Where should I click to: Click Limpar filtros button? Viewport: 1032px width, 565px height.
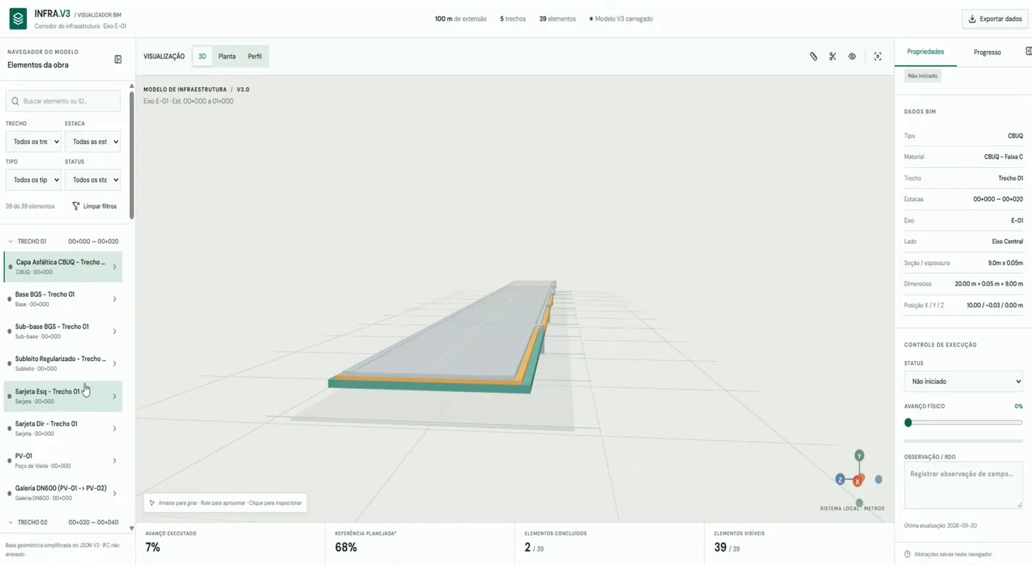[x=94, y=206]
